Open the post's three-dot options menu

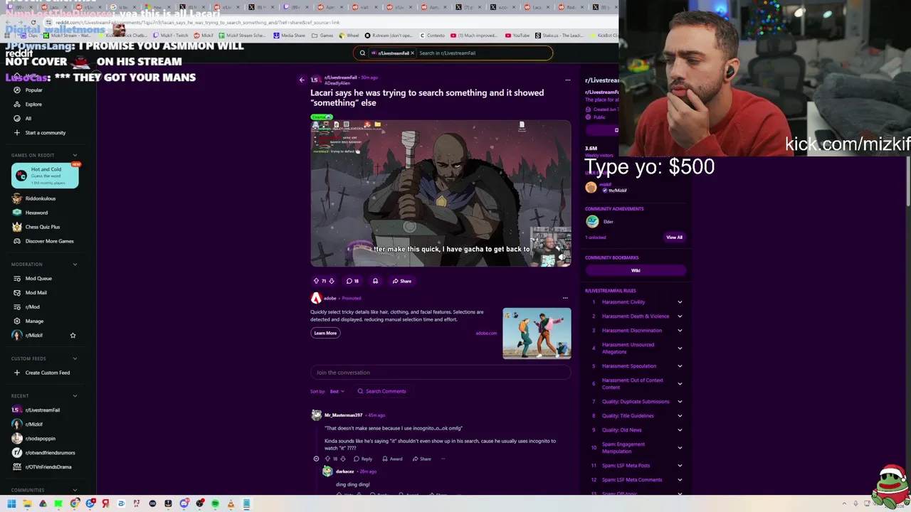[x=567, y=80]
